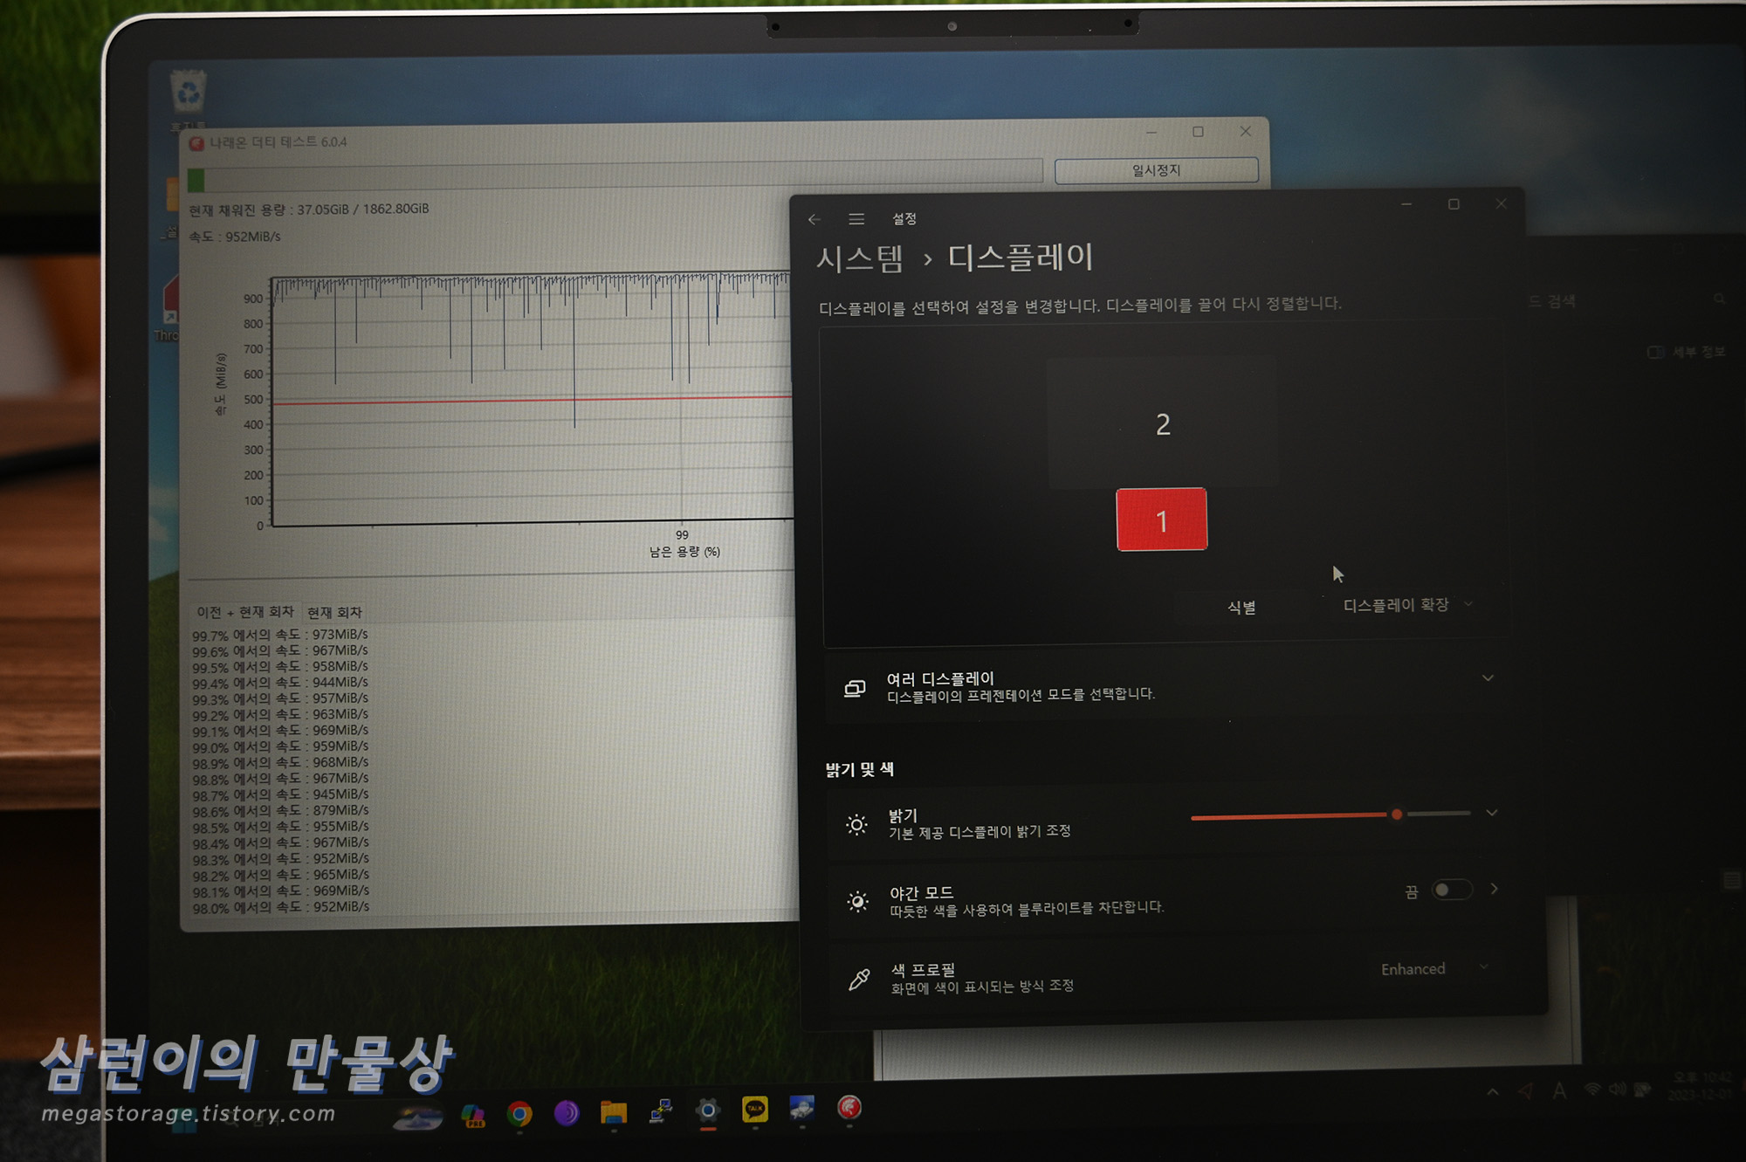1746x1162 pixels.
Task: Switch to the 현재 회차 tab
Action: pyautogui.click(x=334, y=612)
